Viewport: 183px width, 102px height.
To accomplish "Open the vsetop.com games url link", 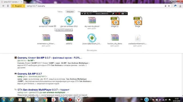I will (42, 92).
